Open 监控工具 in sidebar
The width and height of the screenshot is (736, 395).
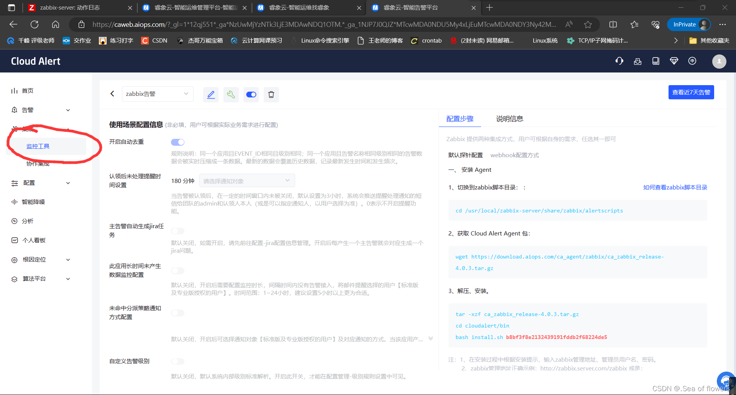[x=38, y=146]
